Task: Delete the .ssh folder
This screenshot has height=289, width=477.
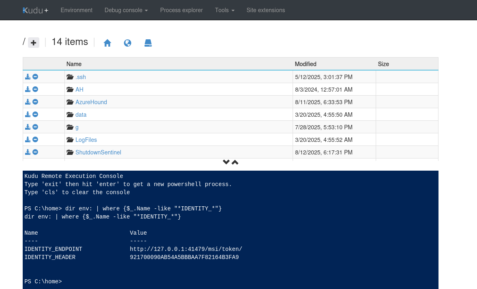Action: (x=35, y=77)
